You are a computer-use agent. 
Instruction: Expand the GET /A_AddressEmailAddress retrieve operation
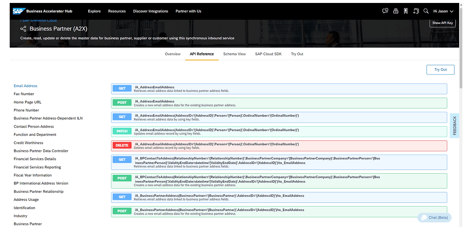point(279,89)
